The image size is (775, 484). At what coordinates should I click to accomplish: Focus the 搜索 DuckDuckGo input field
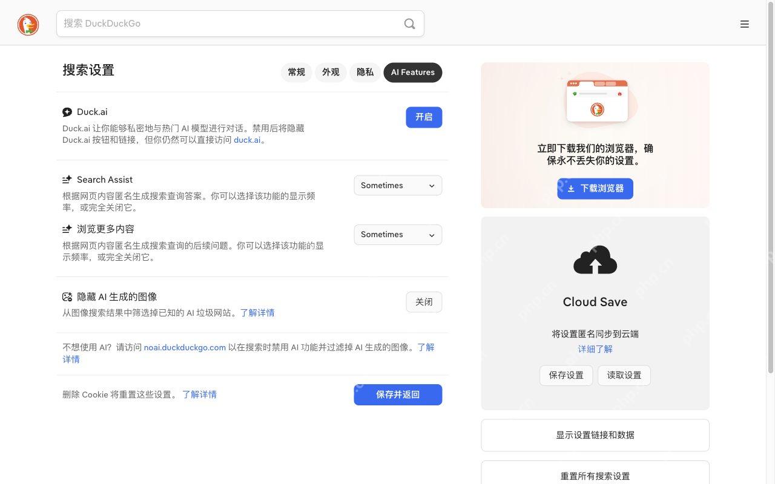point(230,24)
